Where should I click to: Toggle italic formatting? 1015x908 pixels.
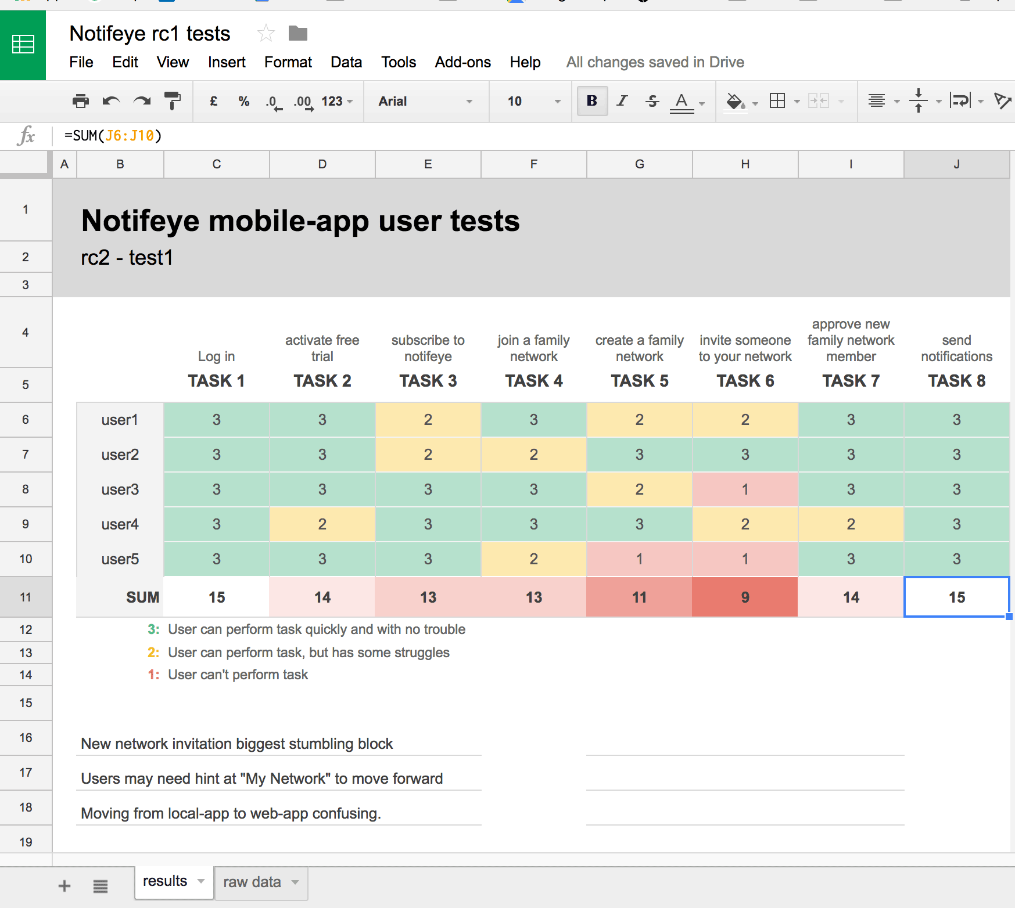pos(622,101)
